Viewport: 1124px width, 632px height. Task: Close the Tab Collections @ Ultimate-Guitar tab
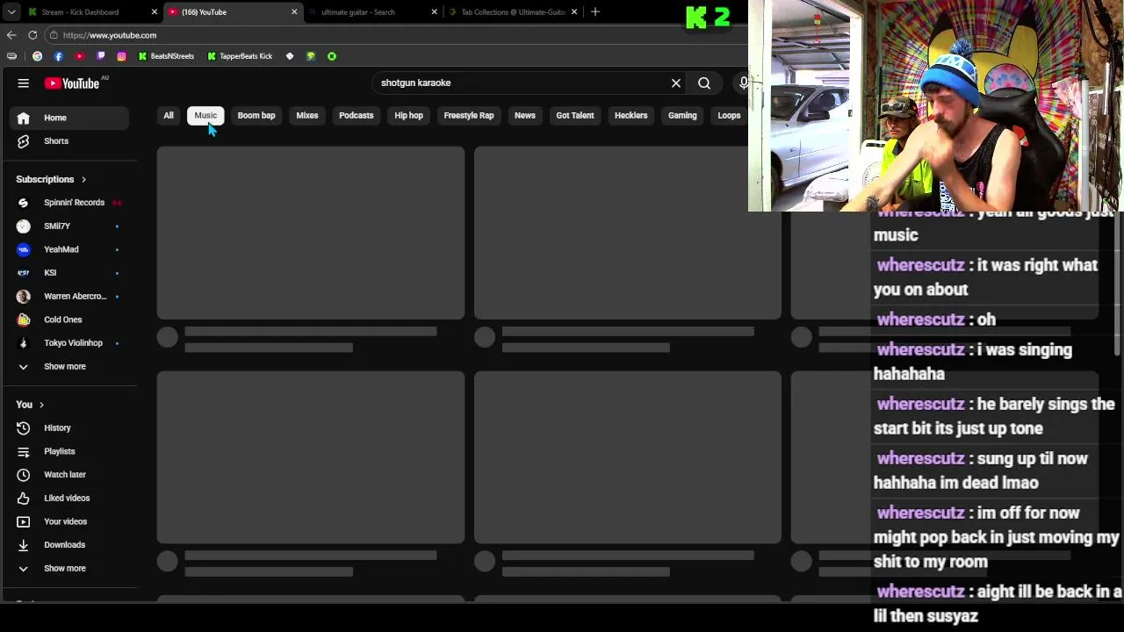(574, 12)
